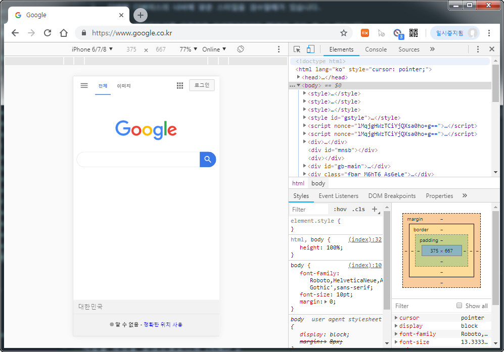Show more Styles sidebar tabs
Viewport: 504px width, 352px height.
465,195
